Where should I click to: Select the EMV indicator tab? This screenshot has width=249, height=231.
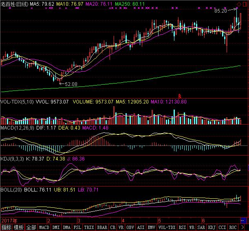coord(152,227)
